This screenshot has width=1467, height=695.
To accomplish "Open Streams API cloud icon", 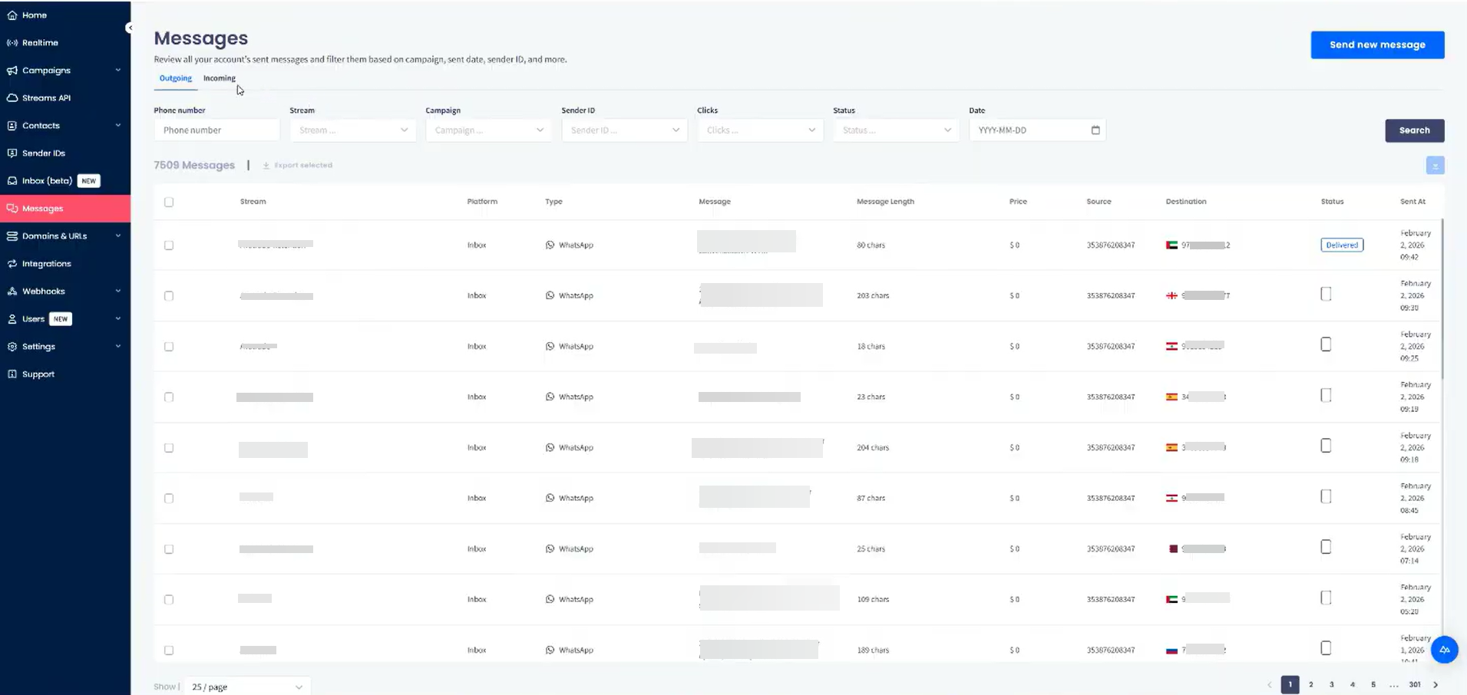I will coord(12,98).
